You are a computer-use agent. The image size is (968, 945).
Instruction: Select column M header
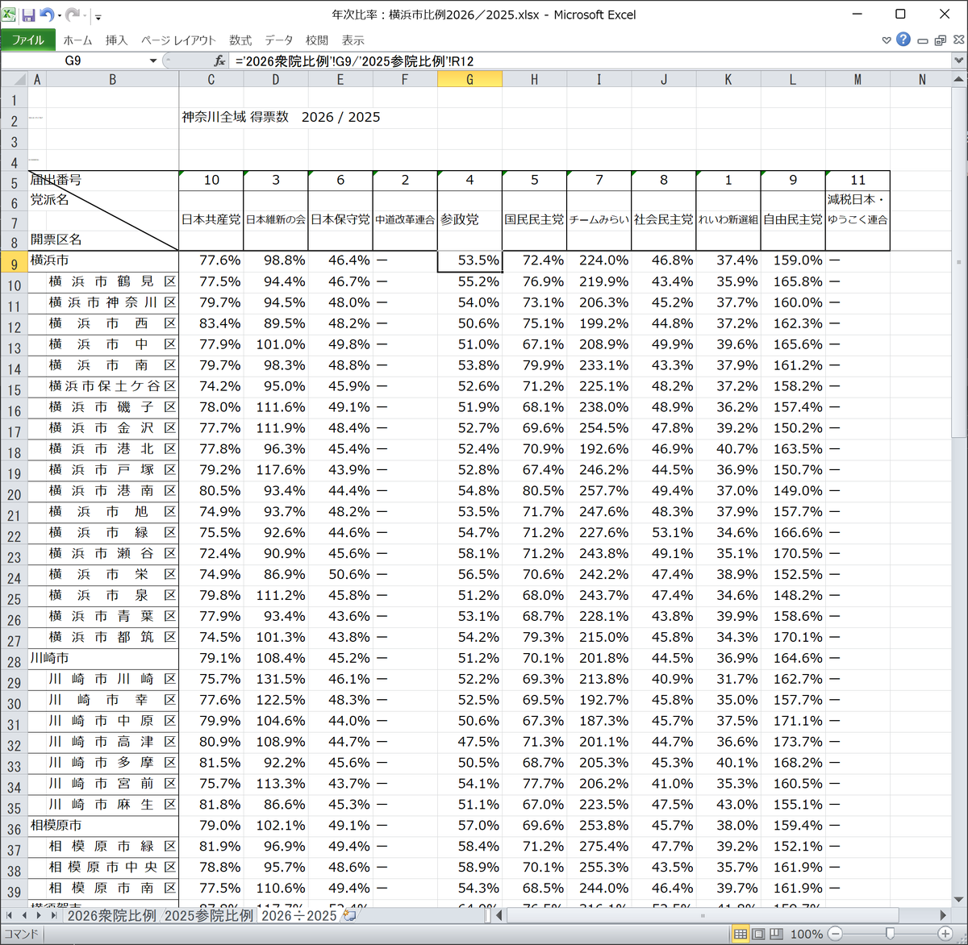(857, 79)
